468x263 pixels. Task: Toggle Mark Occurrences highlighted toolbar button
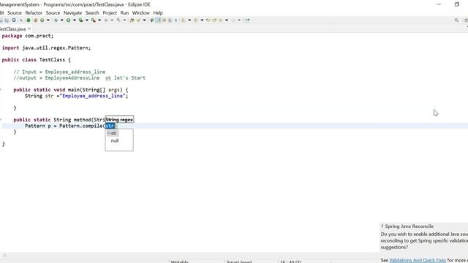click(158, 20)
